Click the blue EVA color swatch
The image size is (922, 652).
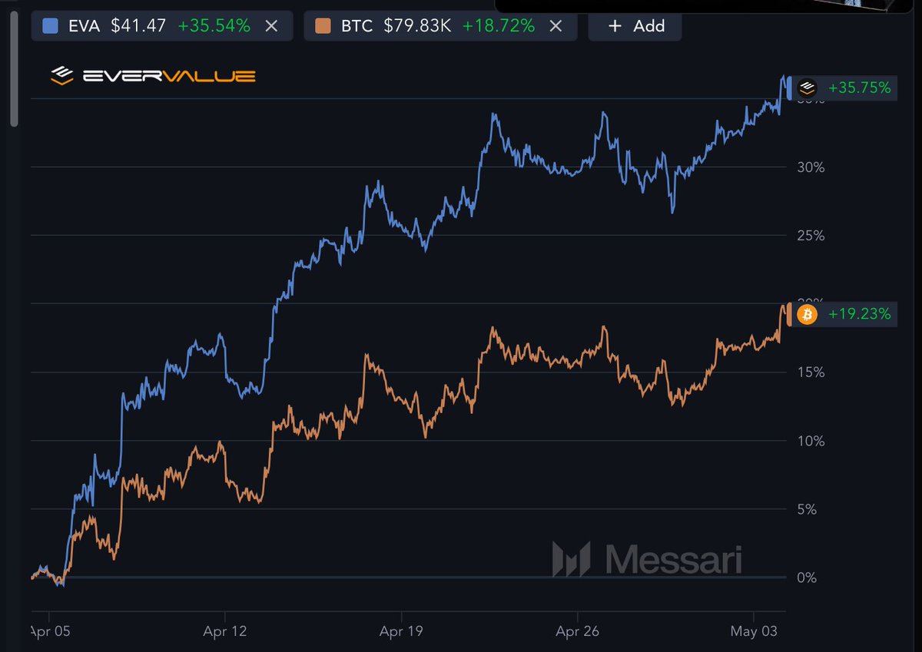[x=50, y=25]
